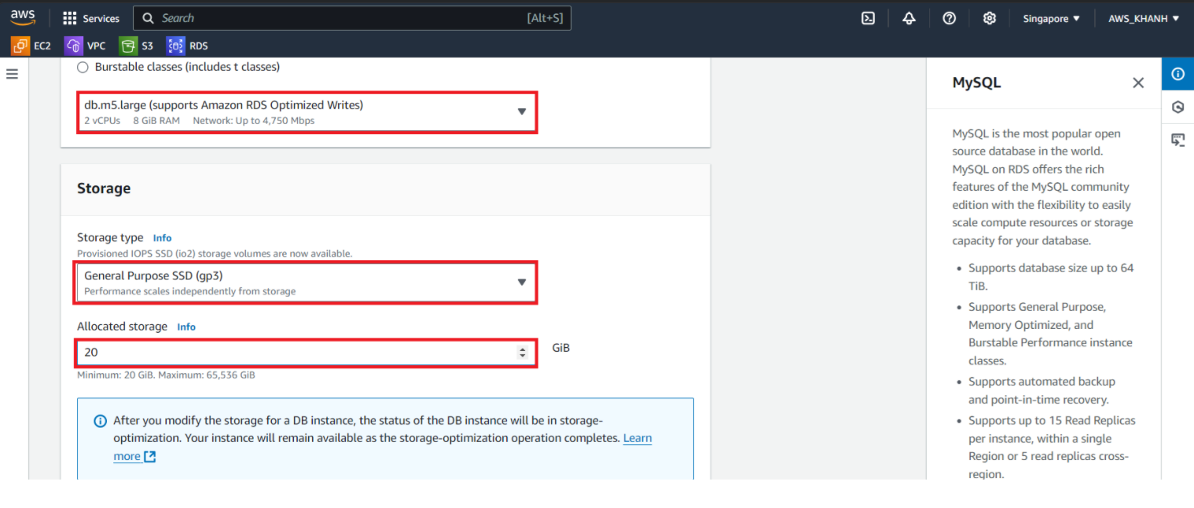Image resolution: width=1194 pixels, height=508 pixels.
Task: Click the Services menu label
Action: (x=101, y=18)
